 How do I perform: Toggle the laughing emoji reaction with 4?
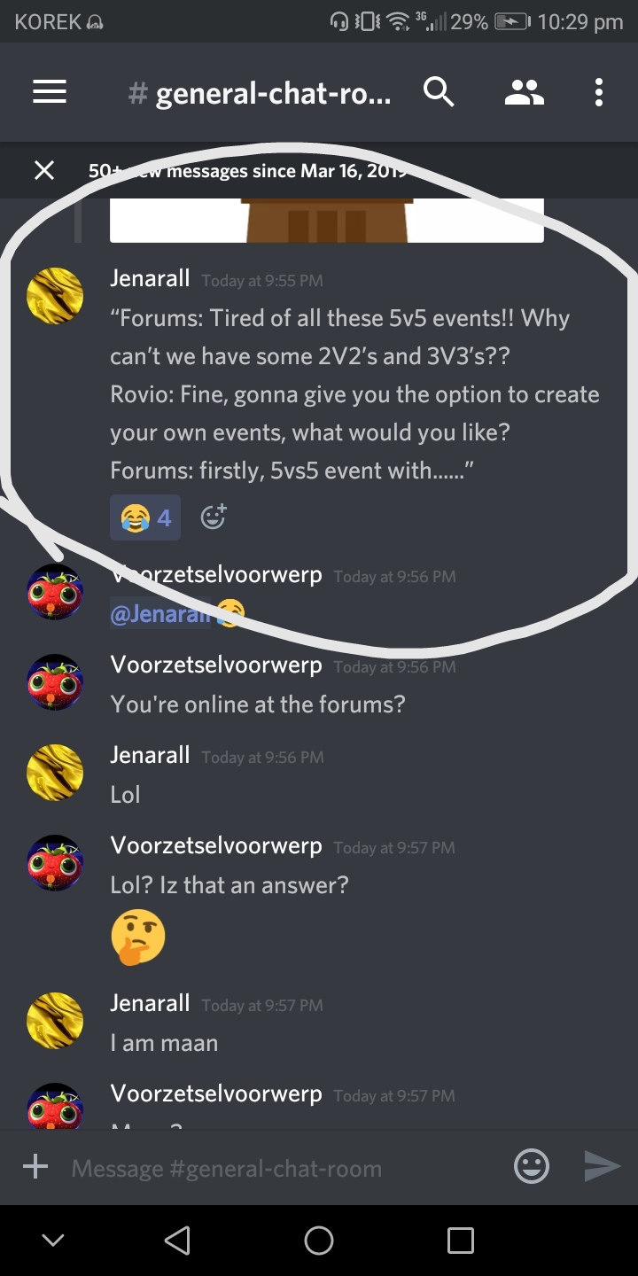(145, 517)
